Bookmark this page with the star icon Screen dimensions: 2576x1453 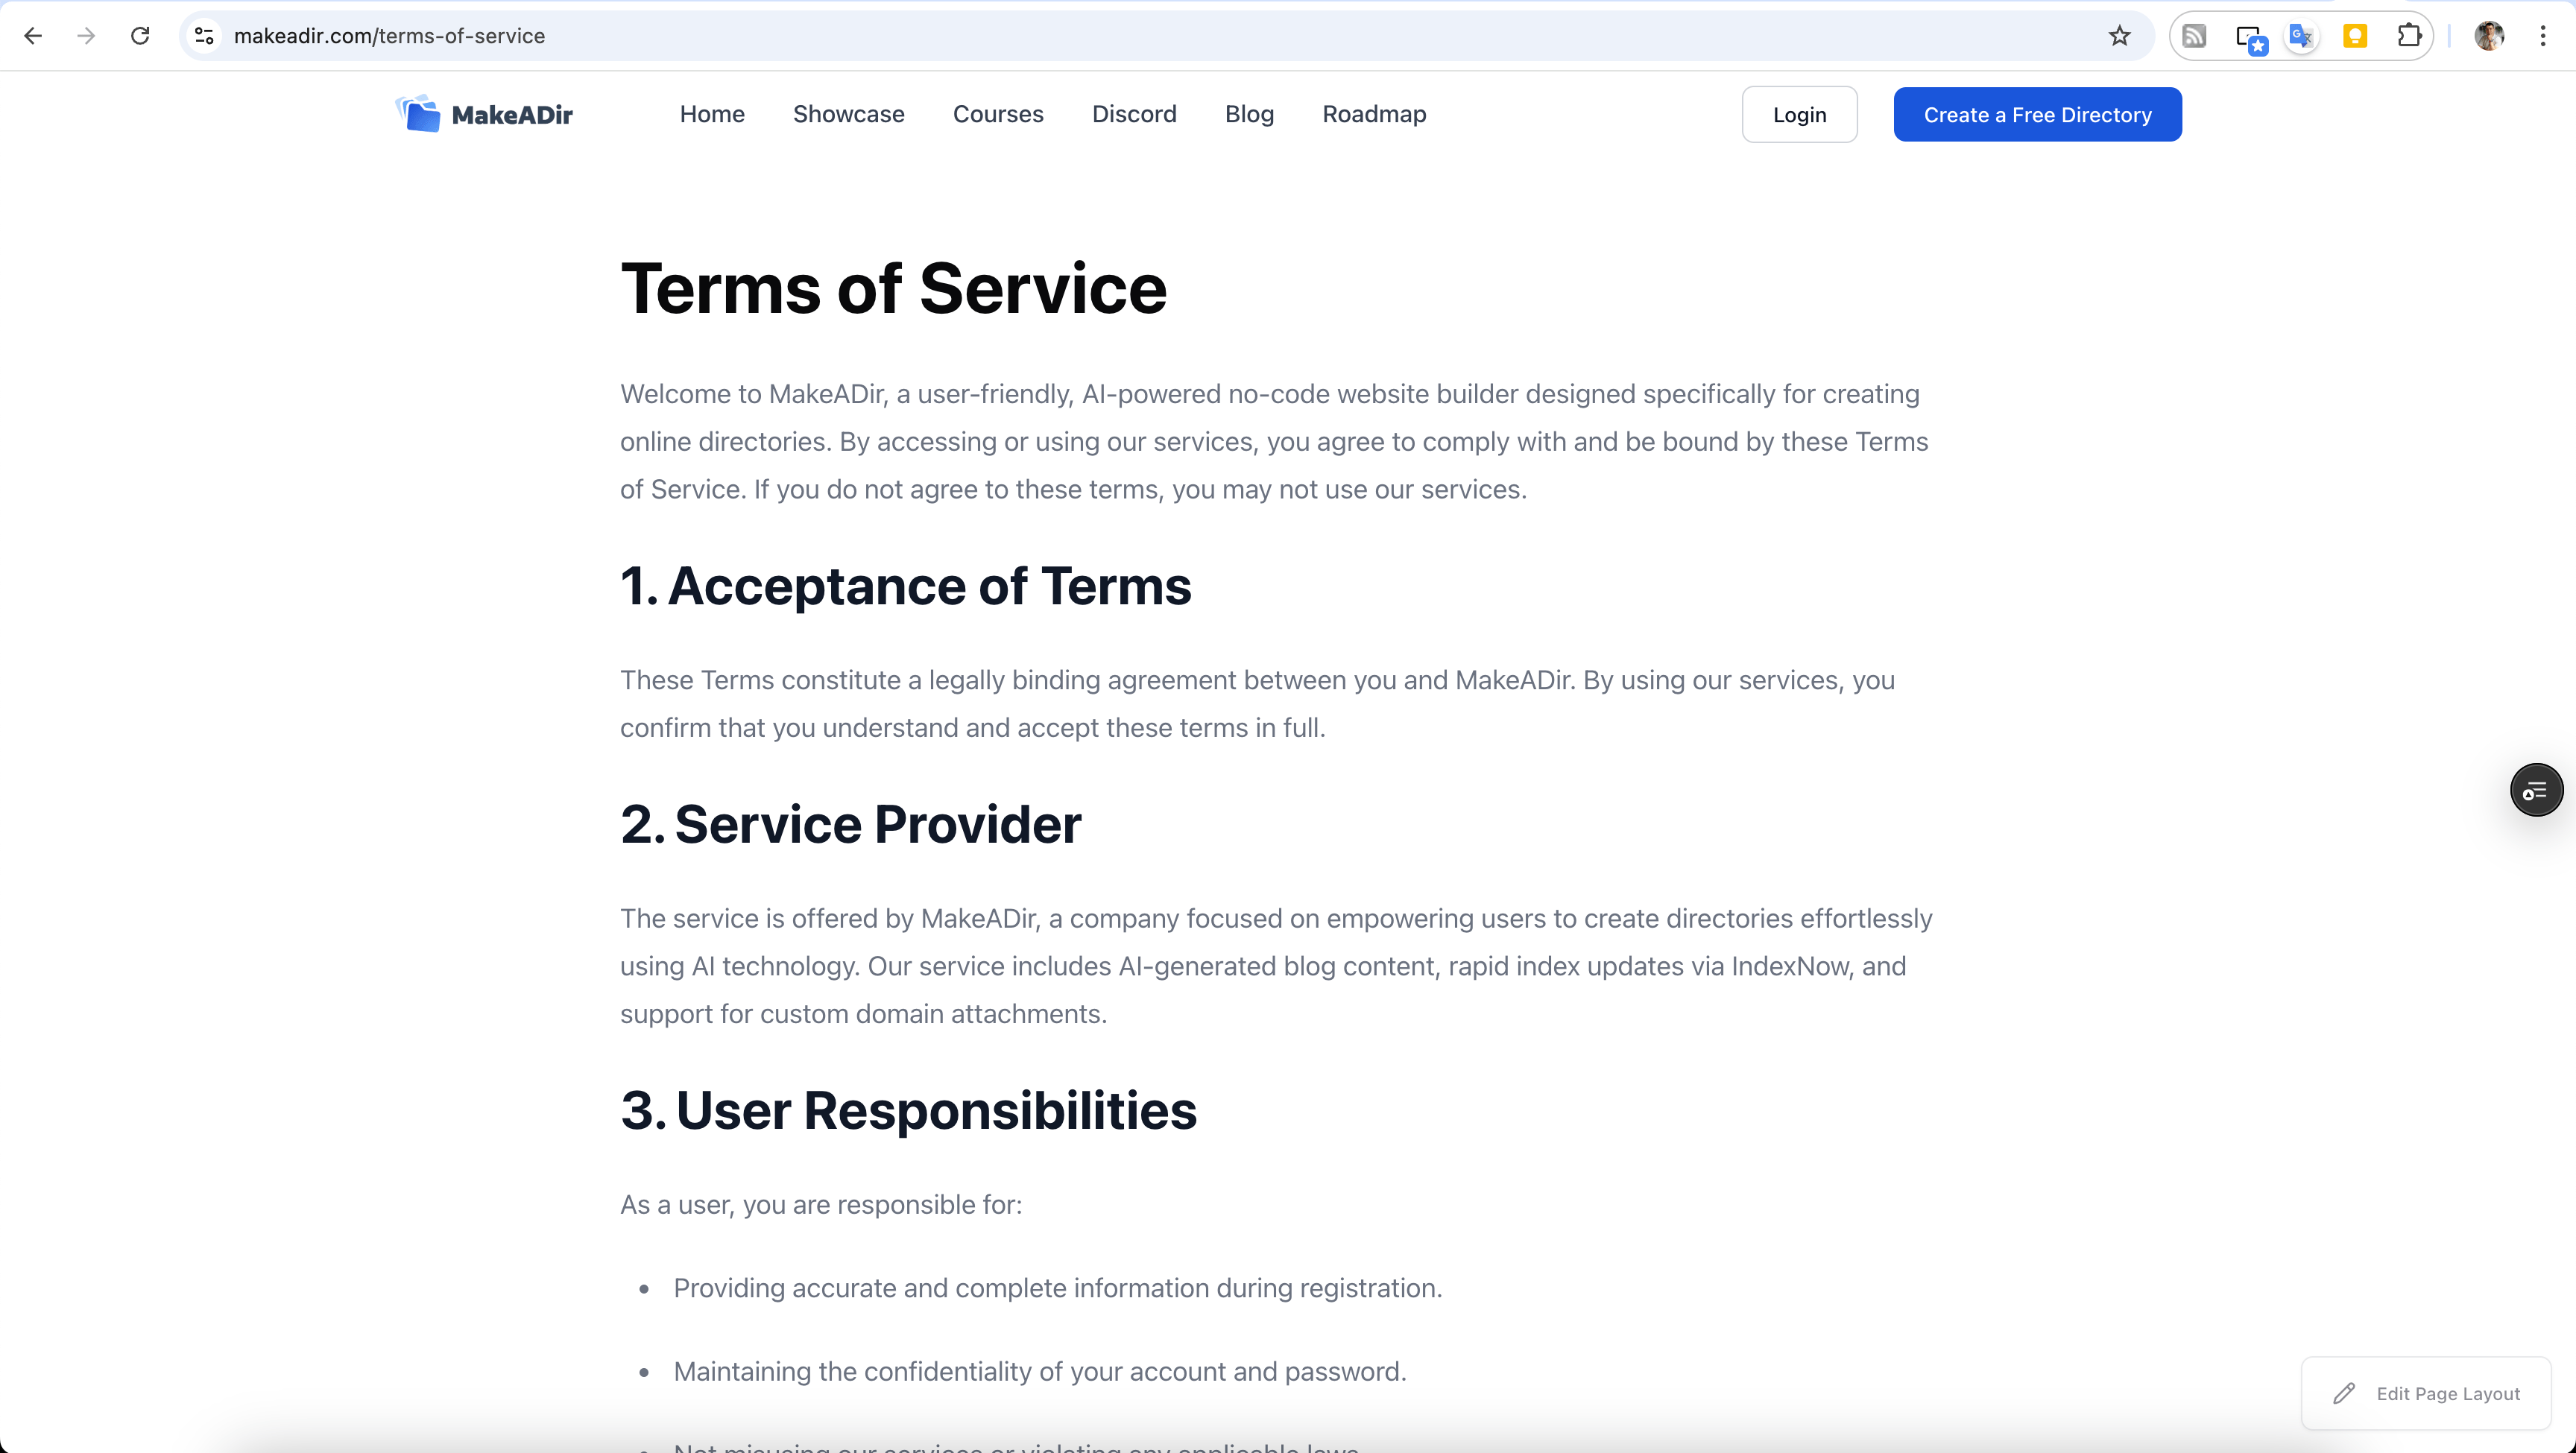tap(2119, 36)
